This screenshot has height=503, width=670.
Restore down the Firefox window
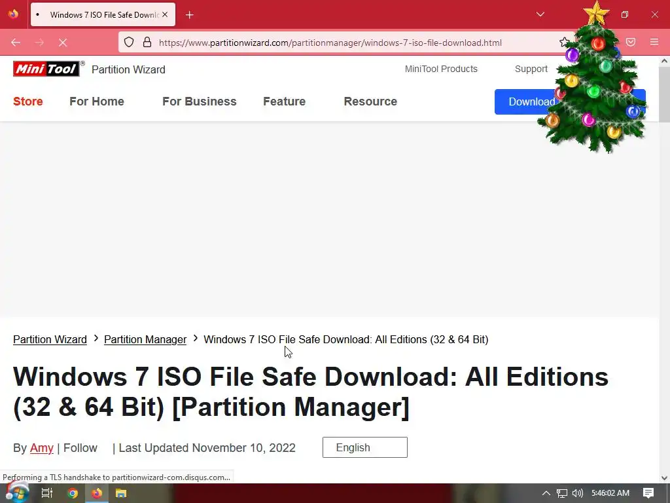coord(625,14)
